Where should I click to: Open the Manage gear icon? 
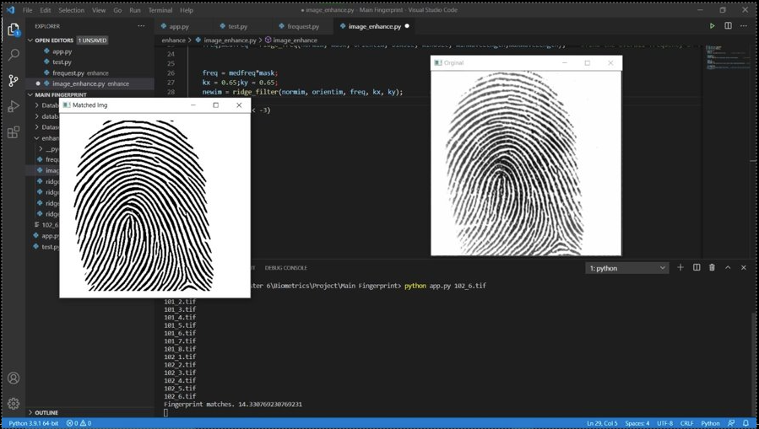[14, 403]
